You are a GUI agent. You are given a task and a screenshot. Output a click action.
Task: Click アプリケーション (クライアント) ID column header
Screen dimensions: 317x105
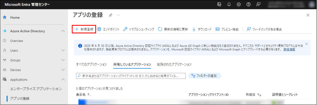pos(209,94)
